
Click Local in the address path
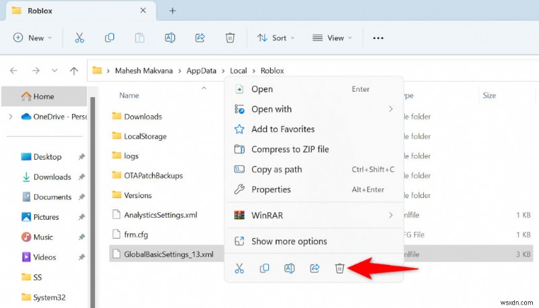(239, 71)
